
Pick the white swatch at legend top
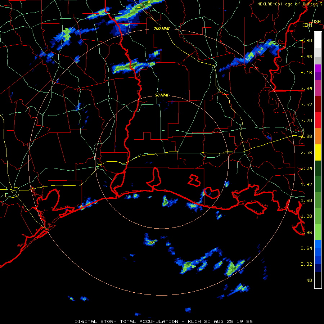point(318,40)
